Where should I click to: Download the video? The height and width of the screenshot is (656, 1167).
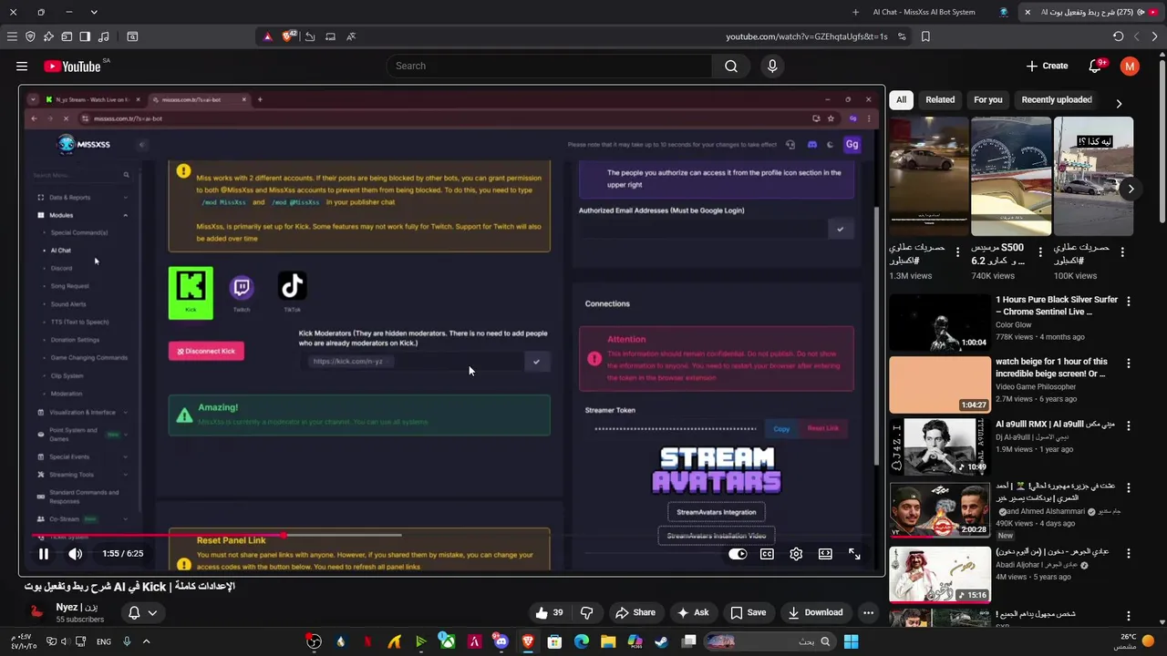816,612
